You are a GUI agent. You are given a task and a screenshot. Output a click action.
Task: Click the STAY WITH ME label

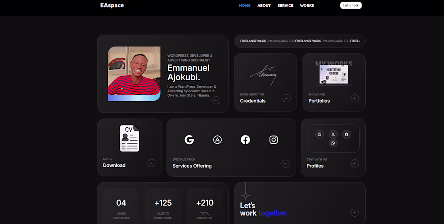(x=316, y=160)
